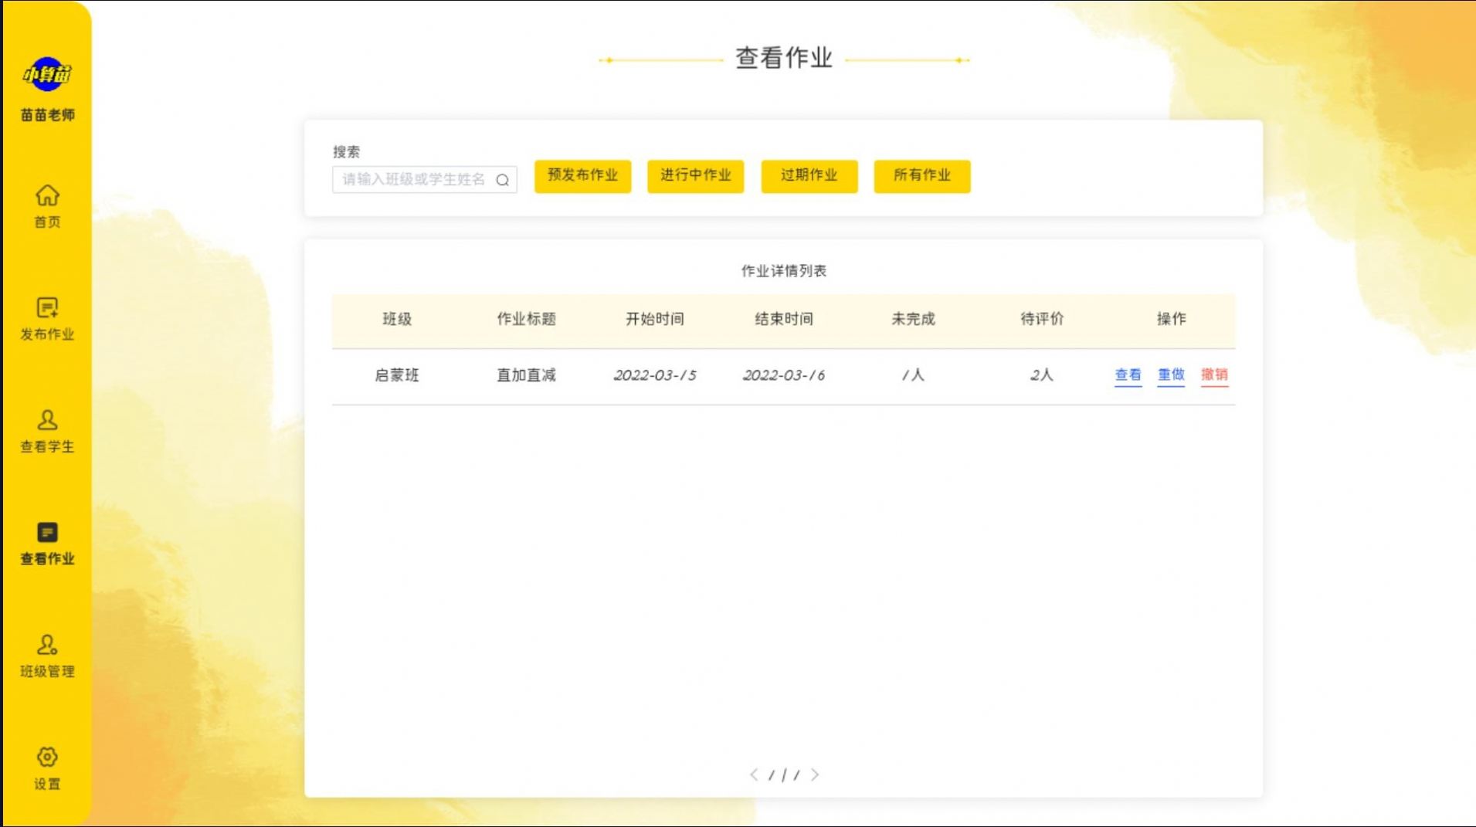Filter homework by 过期作业
The image size is (1476, 827).
pyautogui.click(x=809, y=176)
